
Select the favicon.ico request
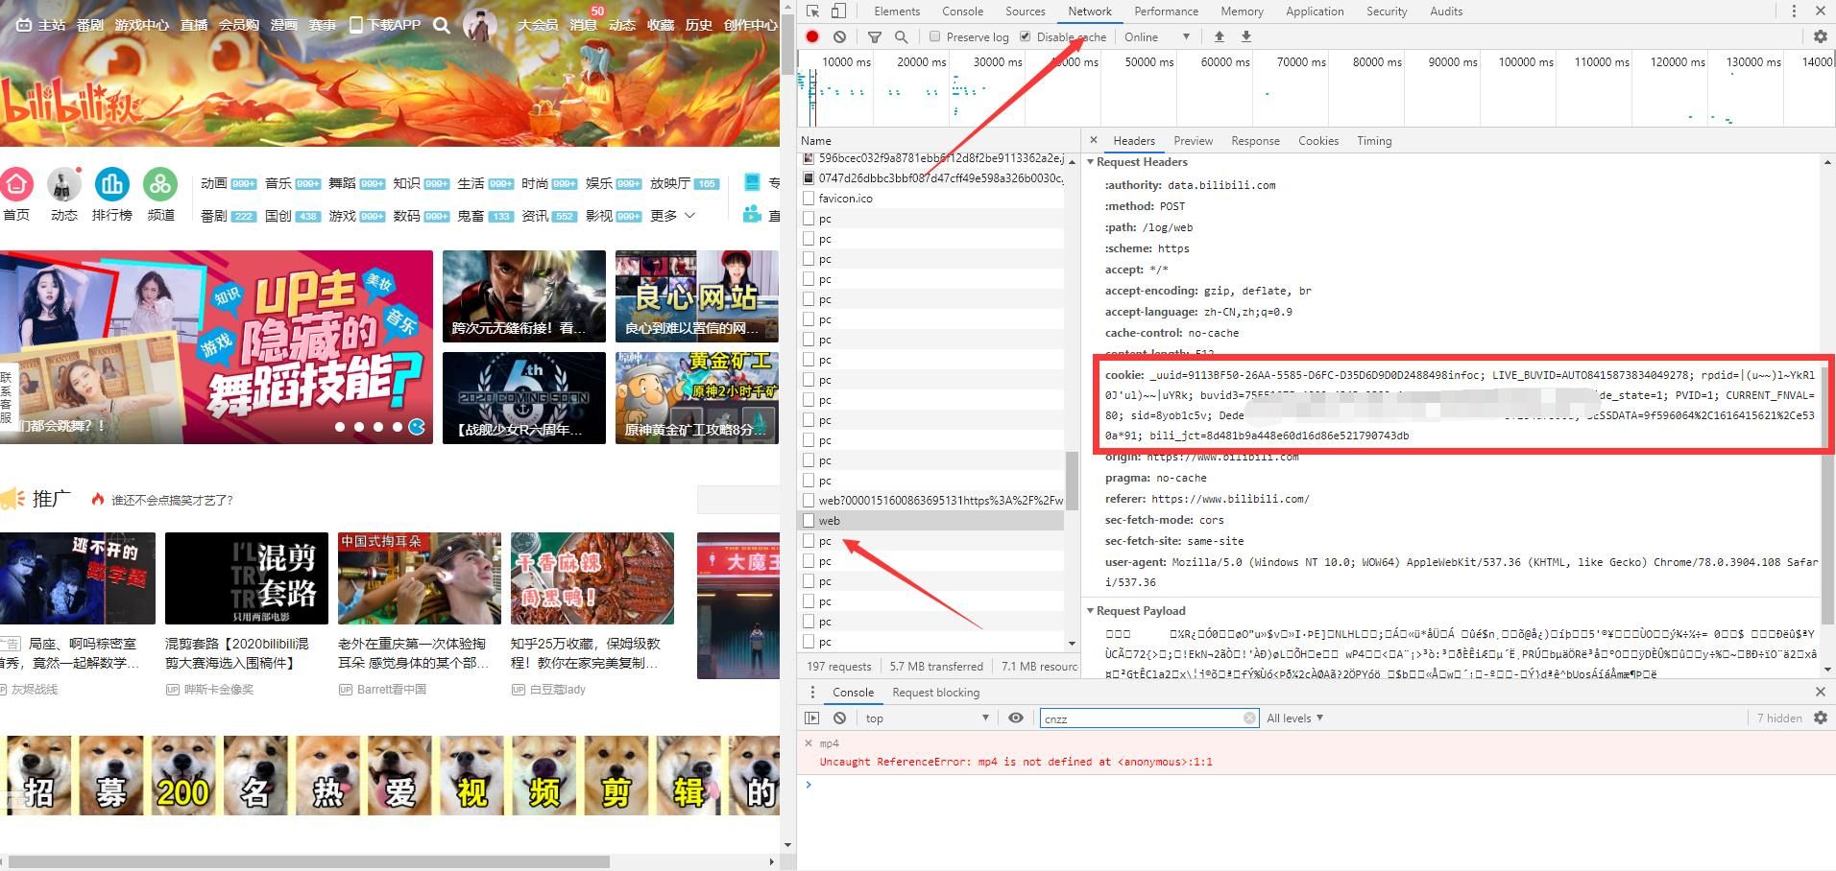pyautogui.click(x=845, y=199)
